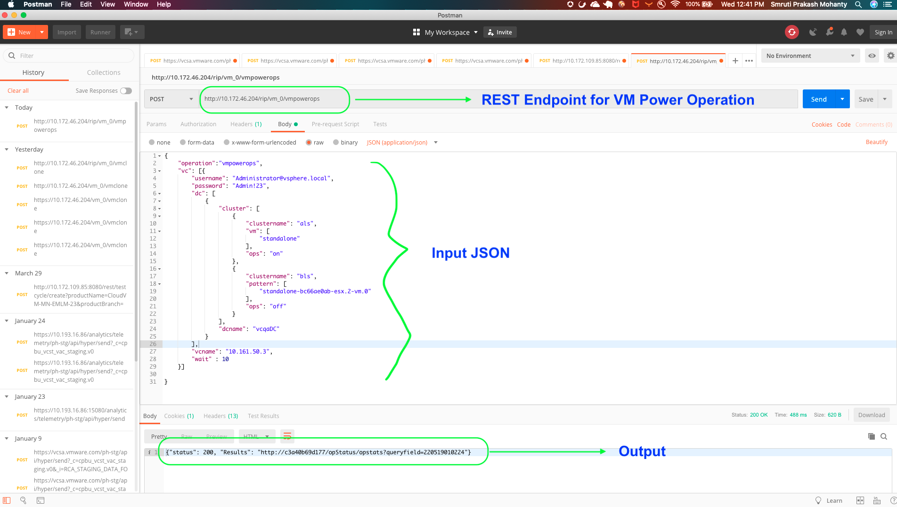The height and width of the screenshot is (507, 897).
Task: Click the Download response button
Action: click(872, 415)
